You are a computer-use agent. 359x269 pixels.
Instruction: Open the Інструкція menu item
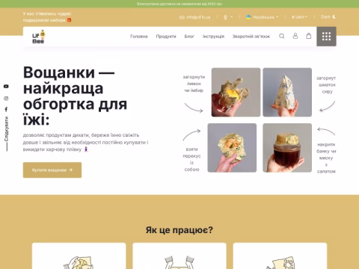213,37
